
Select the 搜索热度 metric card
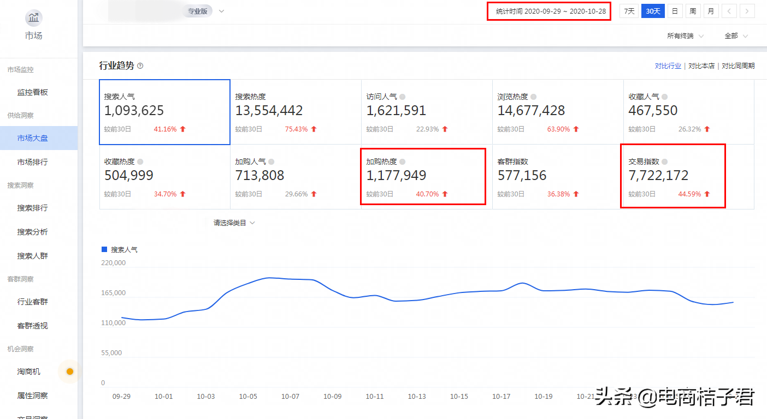(296, 112)
